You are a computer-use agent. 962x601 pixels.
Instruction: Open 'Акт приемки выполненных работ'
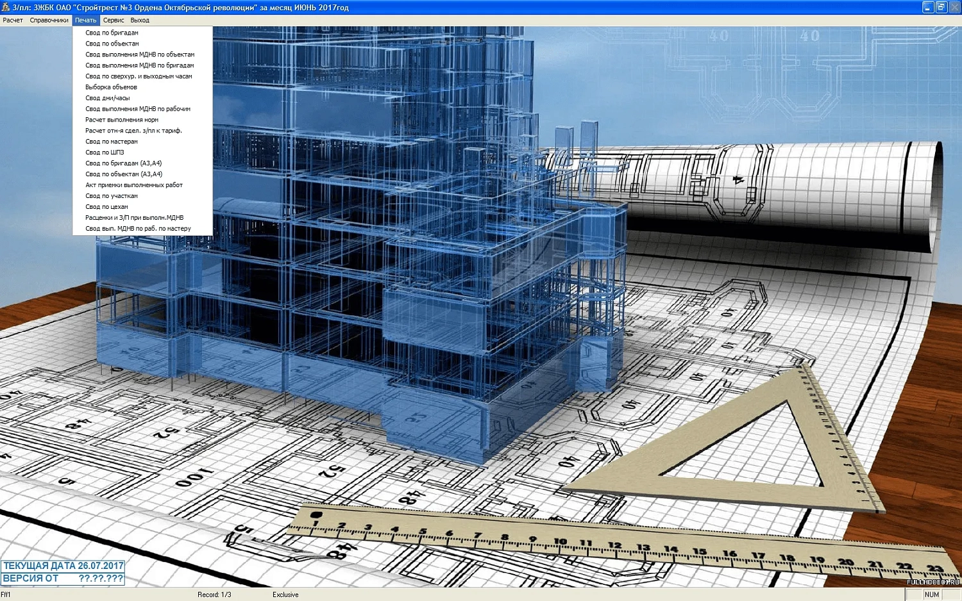coord(142,185)
